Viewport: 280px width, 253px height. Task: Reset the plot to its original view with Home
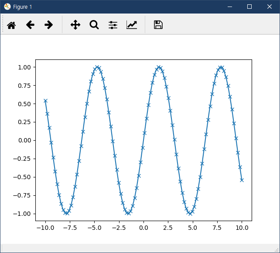[x=11, y=25]
